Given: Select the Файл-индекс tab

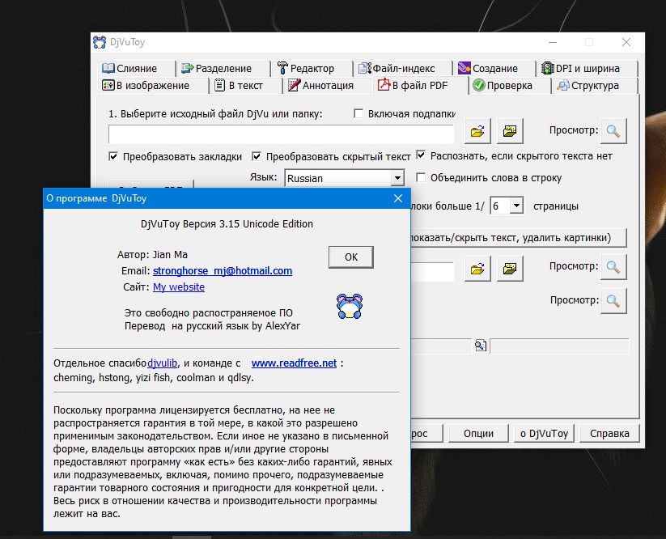Looking at the screenshot, I should click(x=403, y=68).
